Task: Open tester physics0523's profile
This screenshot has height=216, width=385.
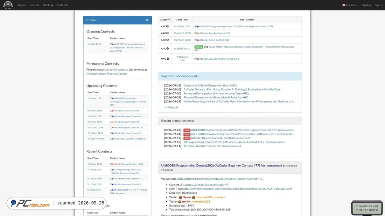Action: click(202, 202)
